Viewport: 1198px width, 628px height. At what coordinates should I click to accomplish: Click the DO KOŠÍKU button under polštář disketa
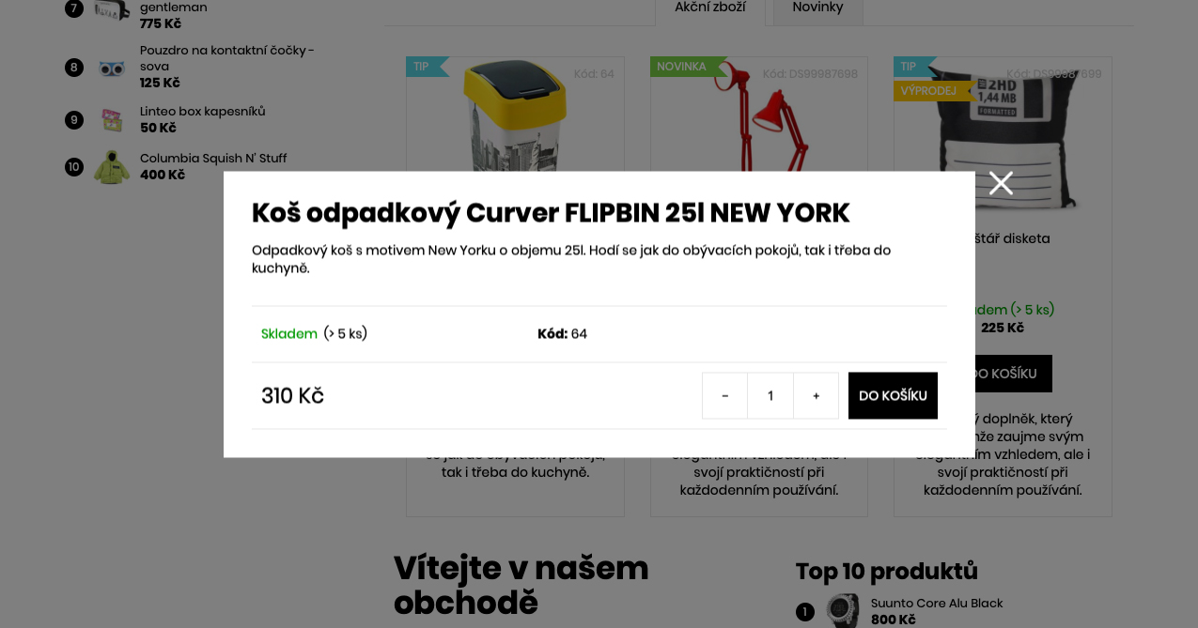[1003, 374]
